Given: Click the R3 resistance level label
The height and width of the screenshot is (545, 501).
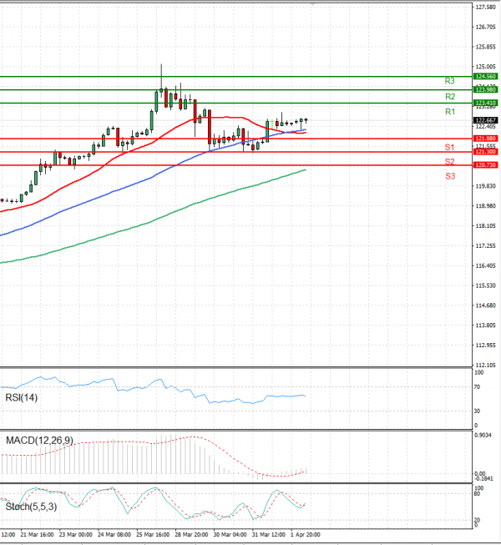Looking at the screenshot, I should 449,81.
